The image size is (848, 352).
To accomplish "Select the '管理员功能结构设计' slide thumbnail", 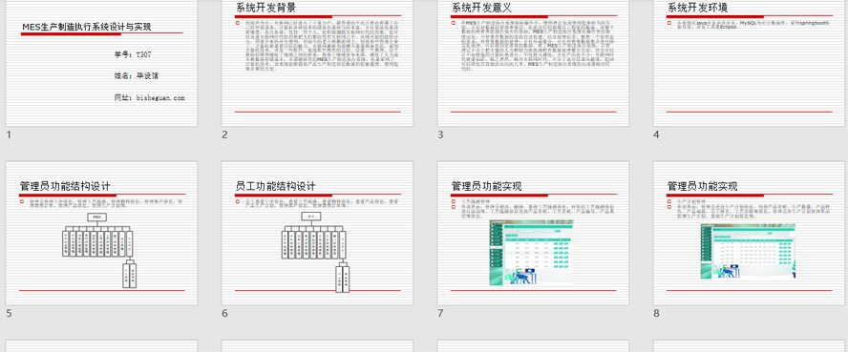I will 101,233.
